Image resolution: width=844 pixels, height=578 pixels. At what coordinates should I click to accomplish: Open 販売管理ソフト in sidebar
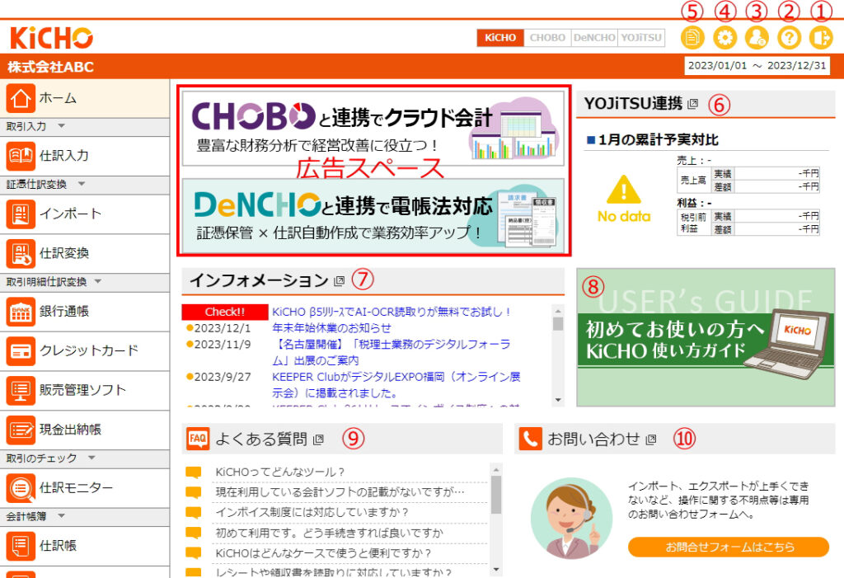click(85, 390)
